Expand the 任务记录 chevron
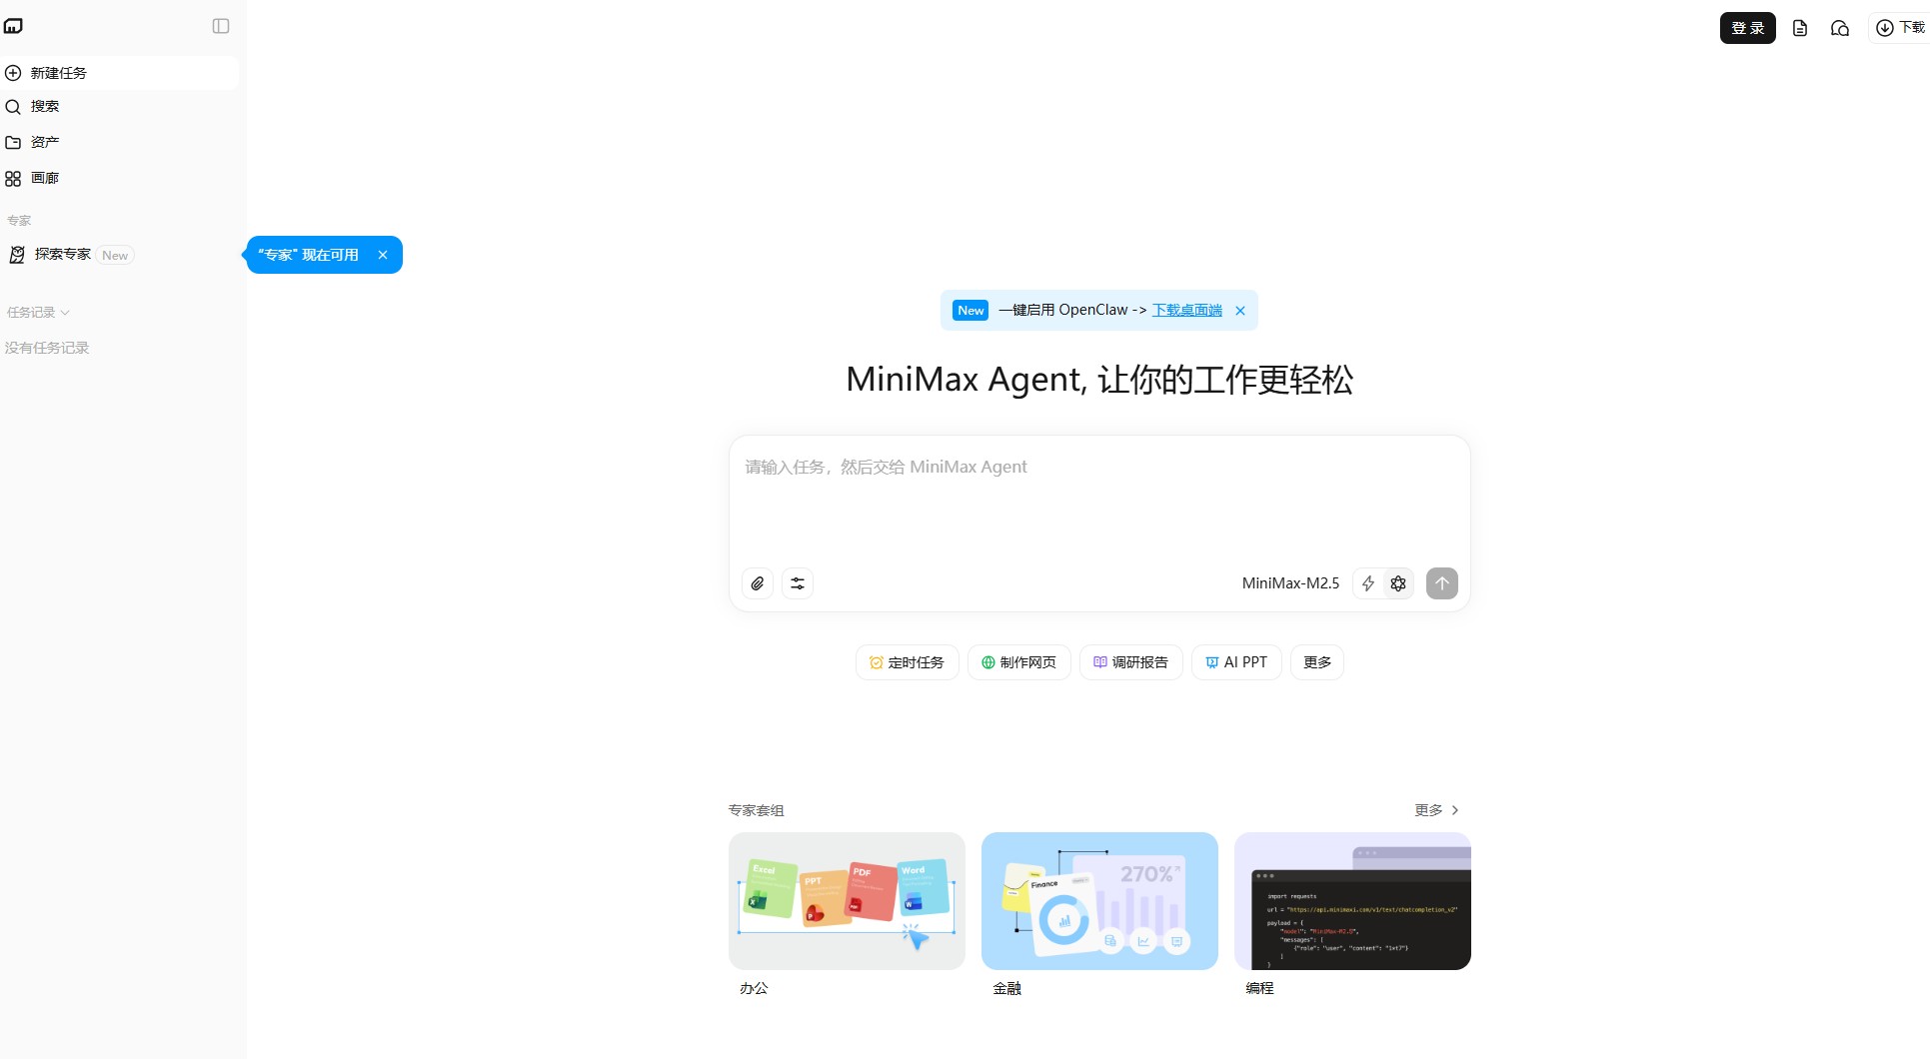 pyautogui.click(x=64, y=312)
